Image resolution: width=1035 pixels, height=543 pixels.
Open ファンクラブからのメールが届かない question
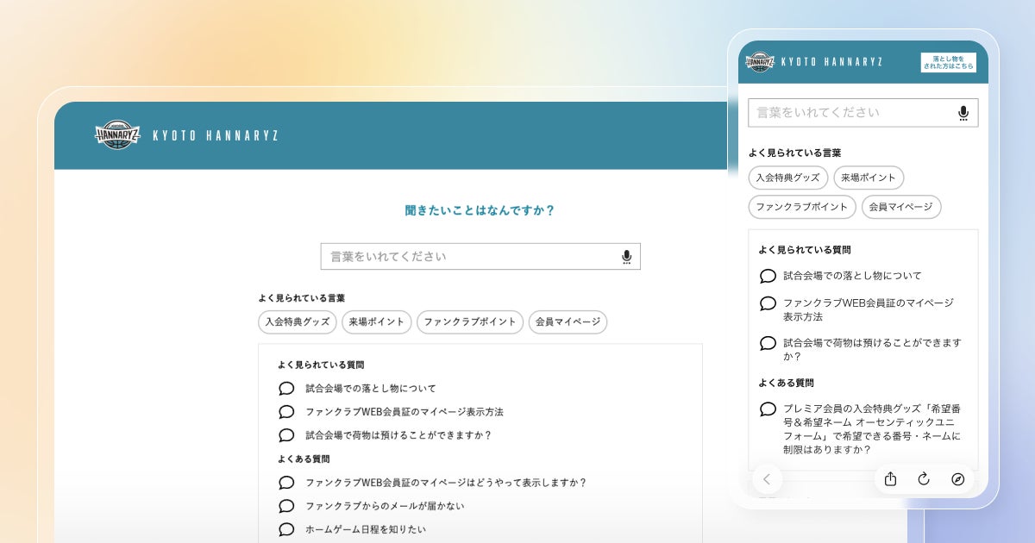tap(385, 506)
